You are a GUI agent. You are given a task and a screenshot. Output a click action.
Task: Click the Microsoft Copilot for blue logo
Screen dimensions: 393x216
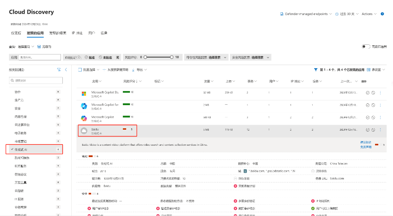pyautogui.click(x=84, y=106)
